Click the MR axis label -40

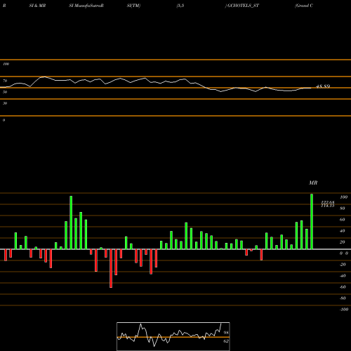(343, 276)
